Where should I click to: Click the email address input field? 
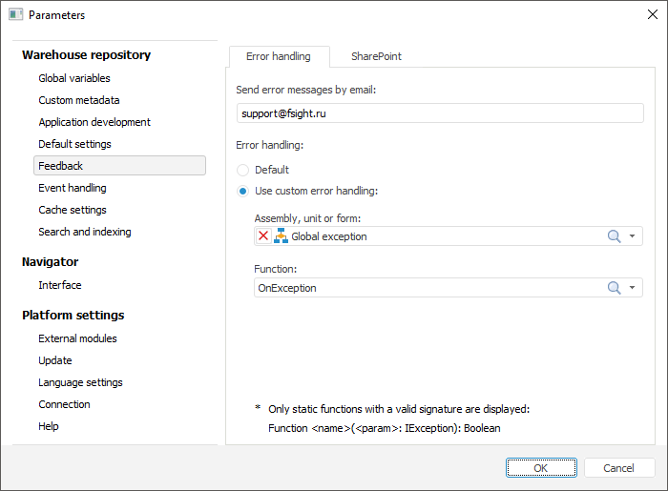pos(440,113)
